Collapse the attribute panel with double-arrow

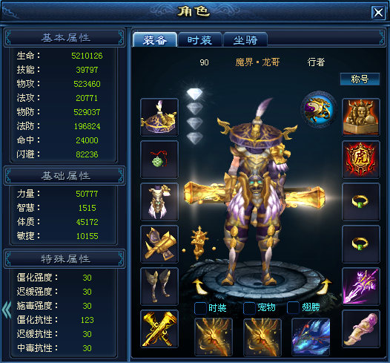pyautogui.click(x=7, y=310)
